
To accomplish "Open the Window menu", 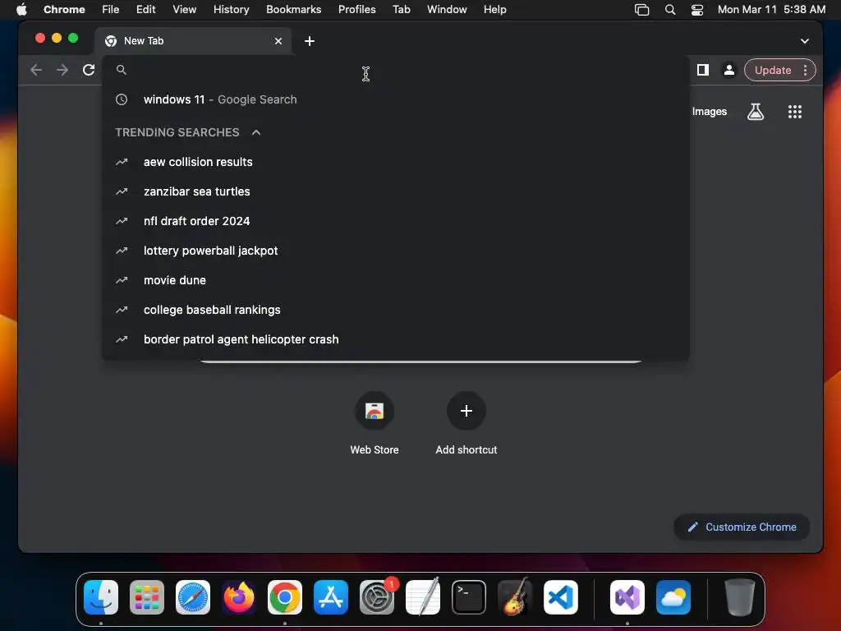I will pos(447,10).
